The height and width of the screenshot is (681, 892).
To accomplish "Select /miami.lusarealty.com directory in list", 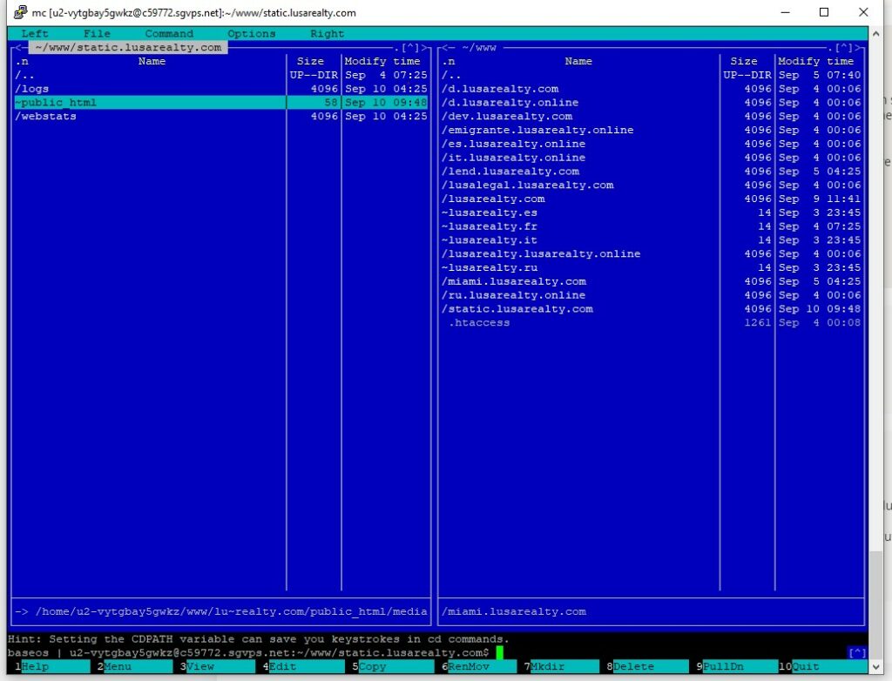I will (652, 281).
